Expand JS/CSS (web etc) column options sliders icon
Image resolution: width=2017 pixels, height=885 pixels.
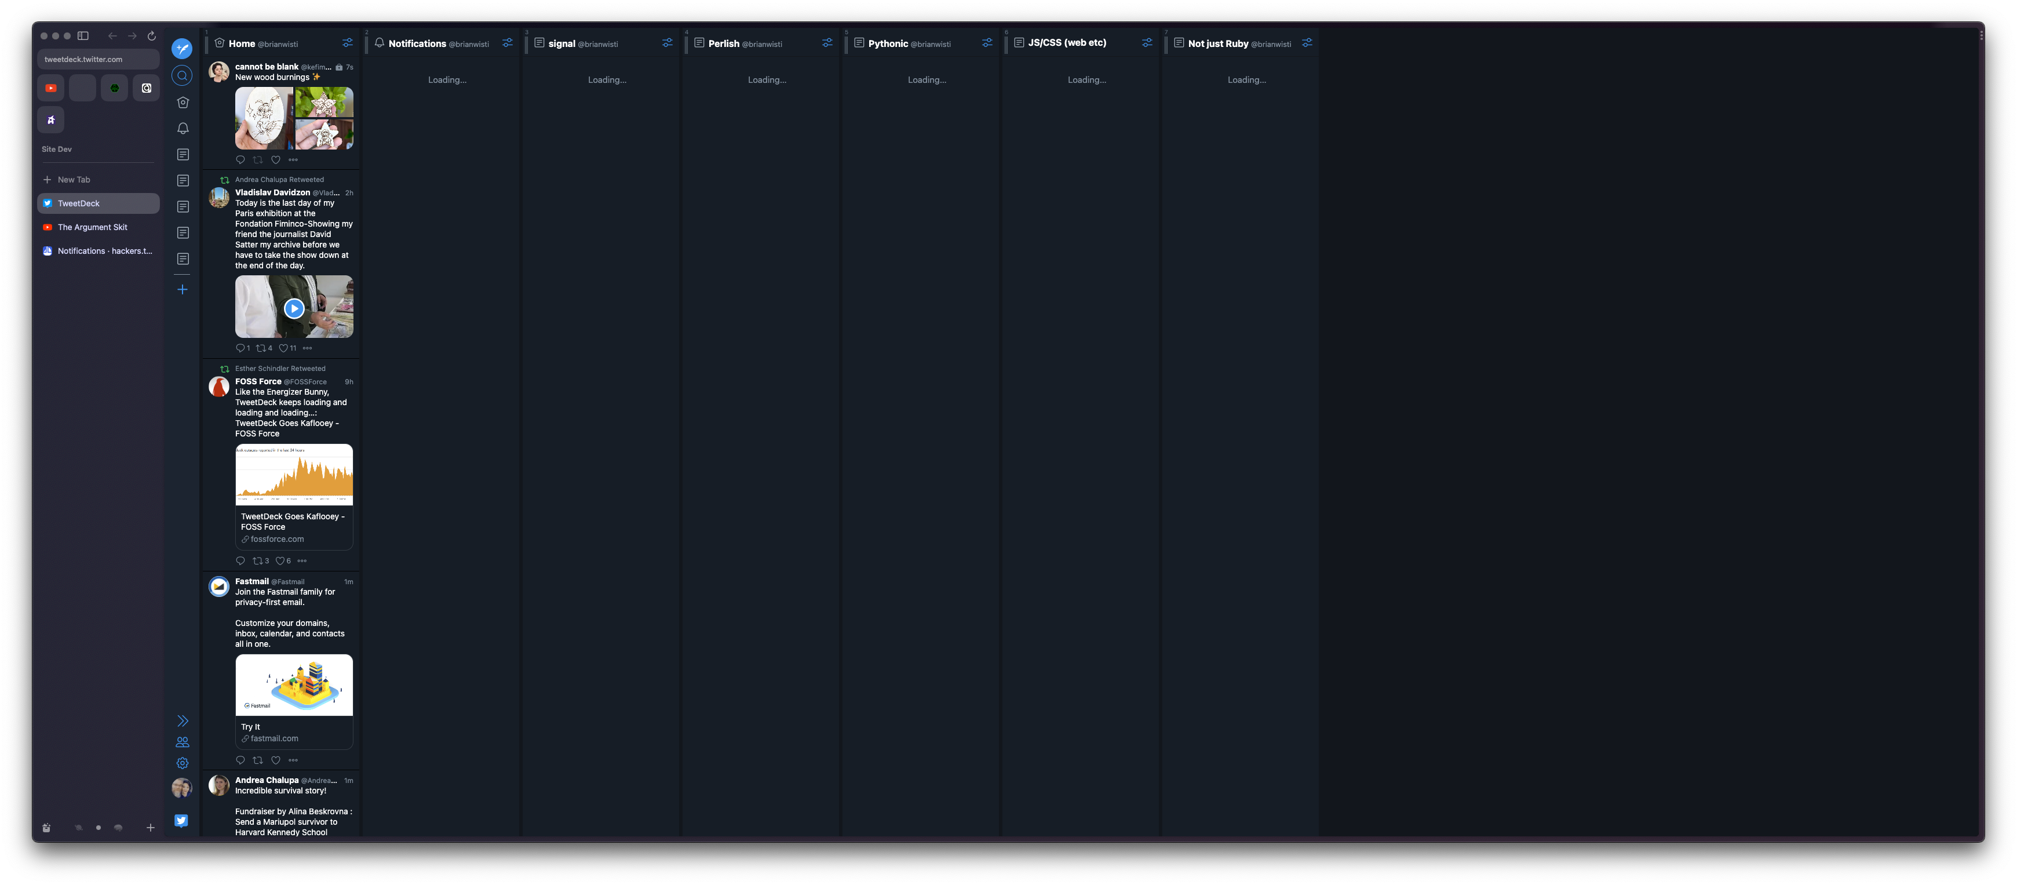point(1147,43)
